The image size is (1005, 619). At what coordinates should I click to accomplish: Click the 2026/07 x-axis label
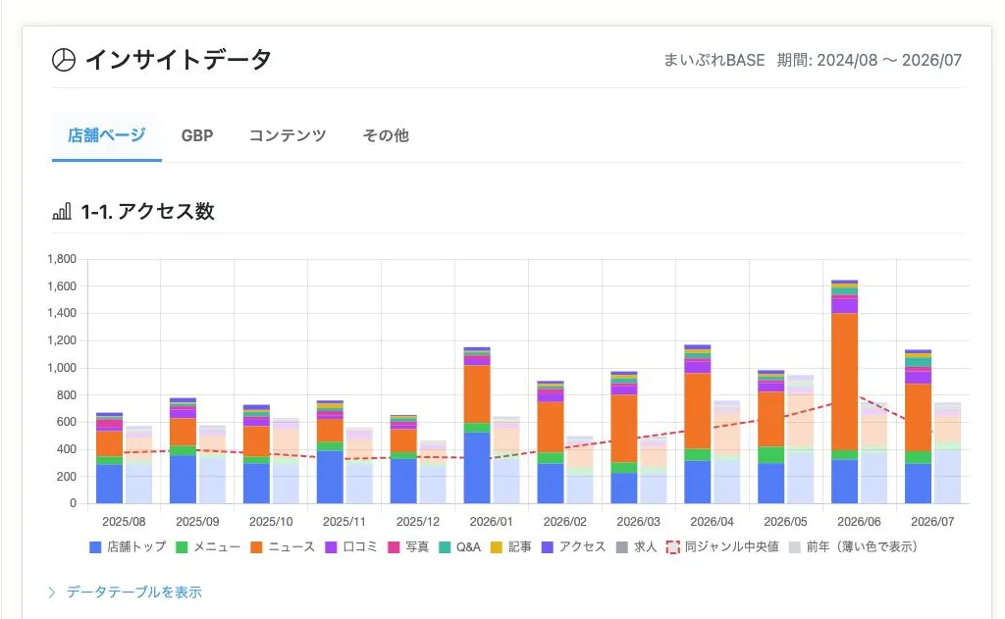[x=932, y=522]
